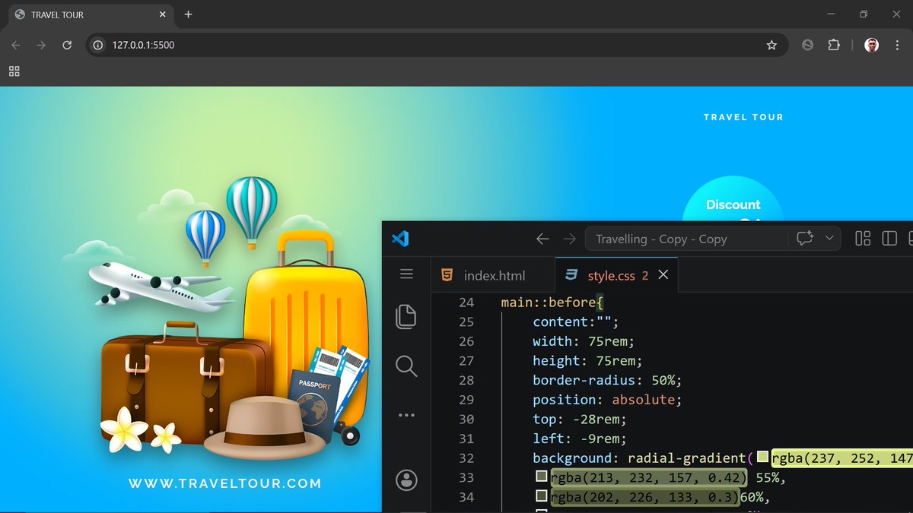Screen dimensions: 913x513
Task: Click 'height: 75rem;' in the editor
Action: pos(587,361)
